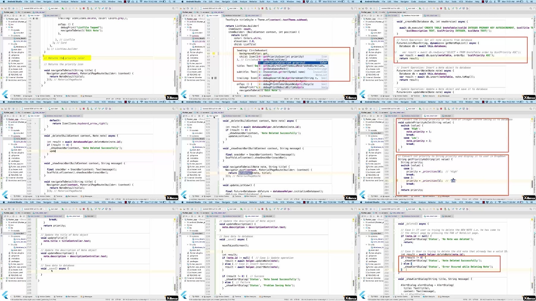Open Search Everywhere in the 11:38 AM toolbar

click(531, 209)
